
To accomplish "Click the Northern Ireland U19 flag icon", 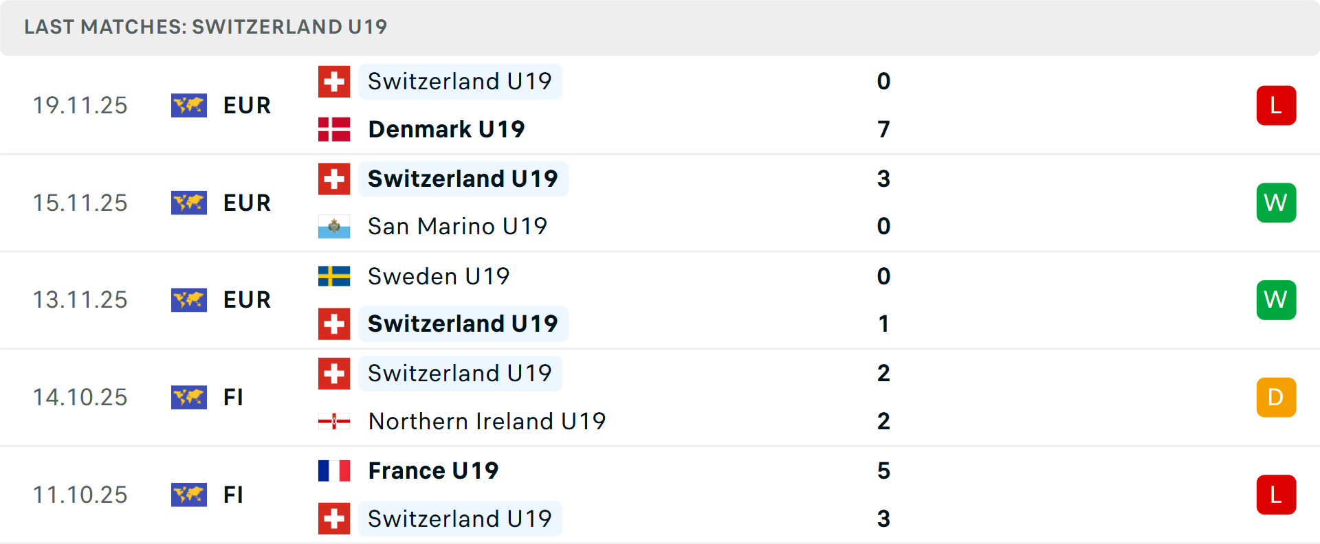I will (334, 421).
